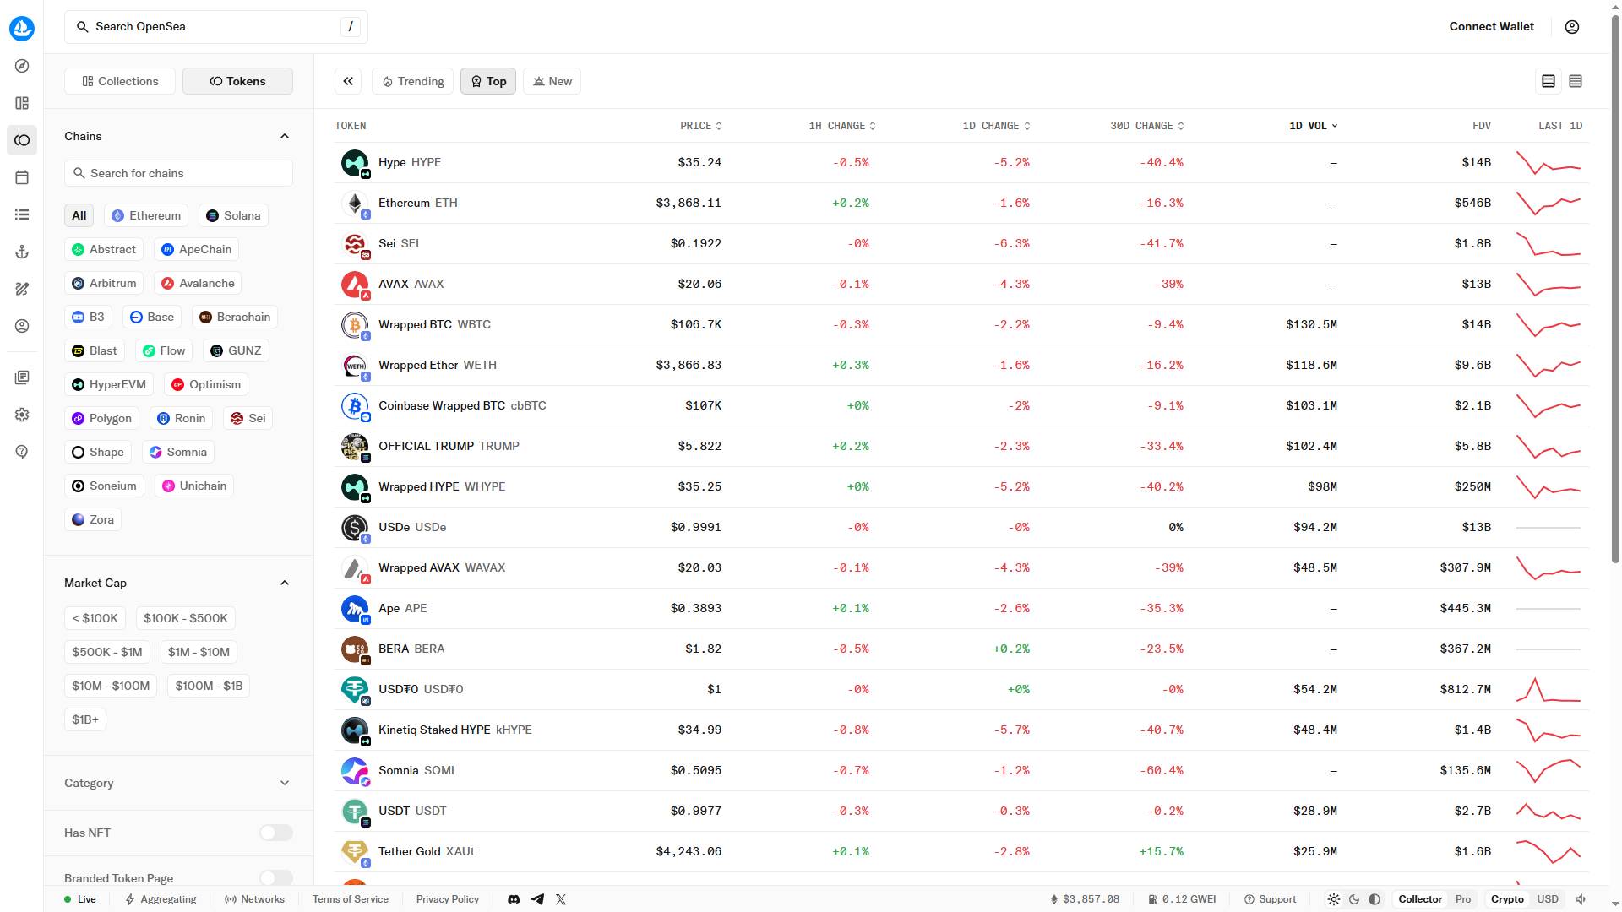The image size is (1622, 912).
Task: Open the Telegram icon in footer
Action: [537, 899]
